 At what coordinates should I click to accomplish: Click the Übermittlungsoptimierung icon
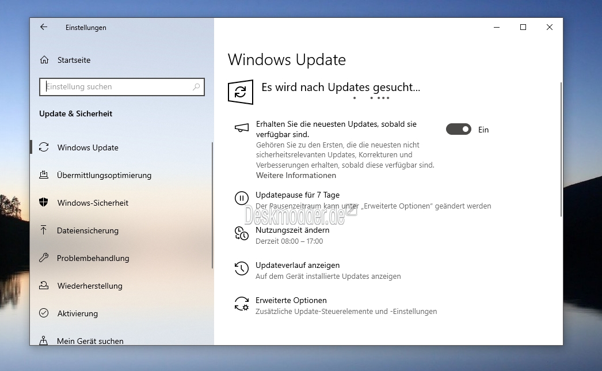pyautogui.click(x=44, y=175)
